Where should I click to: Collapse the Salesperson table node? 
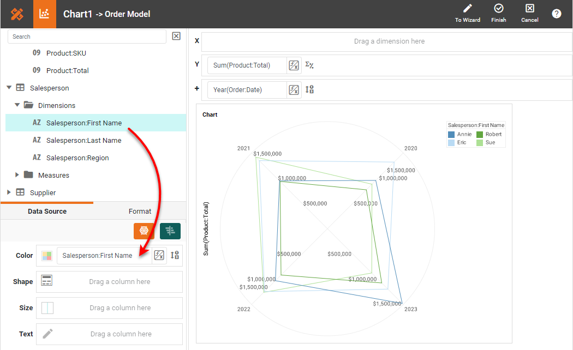click(9, 88)
